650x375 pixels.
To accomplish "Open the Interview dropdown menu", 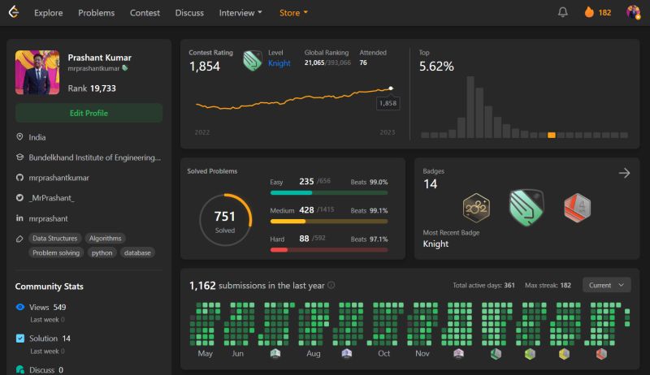I will click(240, 13).
